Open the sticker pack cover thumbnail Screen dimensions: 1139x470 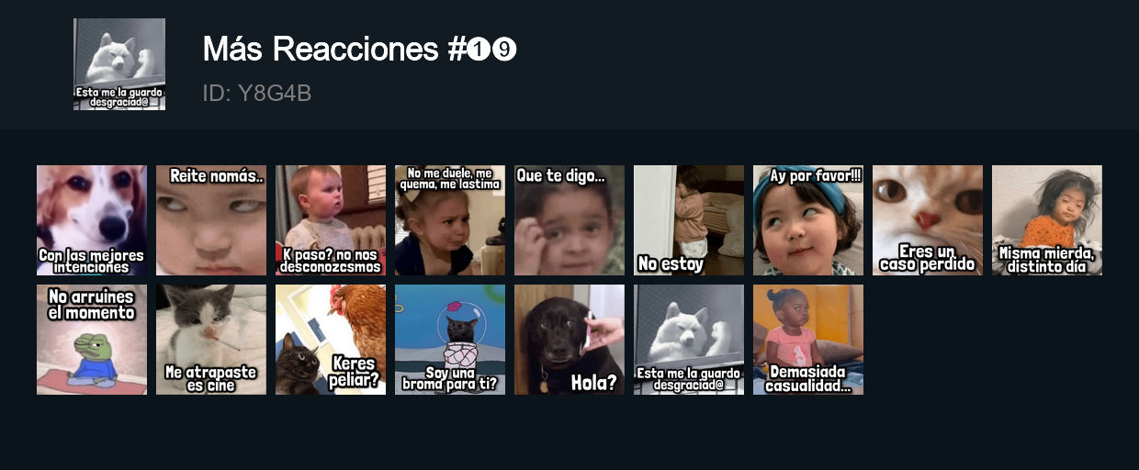(x=119, y=64)
